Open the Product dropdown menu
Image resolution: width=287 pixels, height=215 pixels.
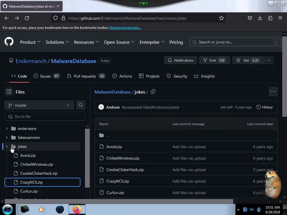pyautogui.click(x=30, y=42)
